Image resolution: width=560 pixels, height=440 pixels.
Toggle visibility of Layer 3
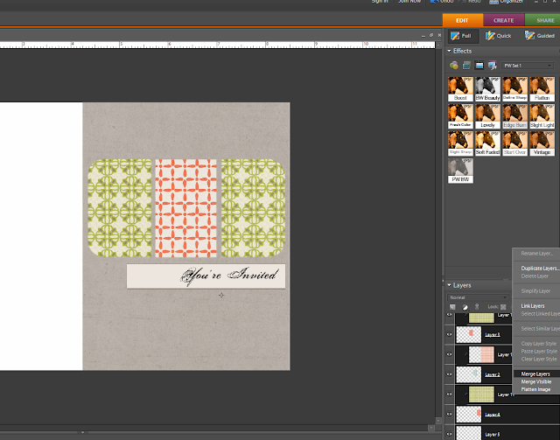(450, 334)
